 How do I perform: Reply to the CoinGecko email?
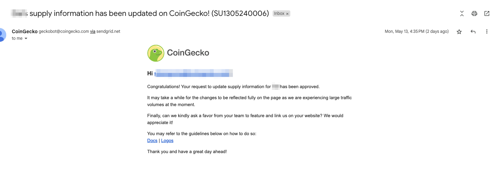[x=473, y=31]
